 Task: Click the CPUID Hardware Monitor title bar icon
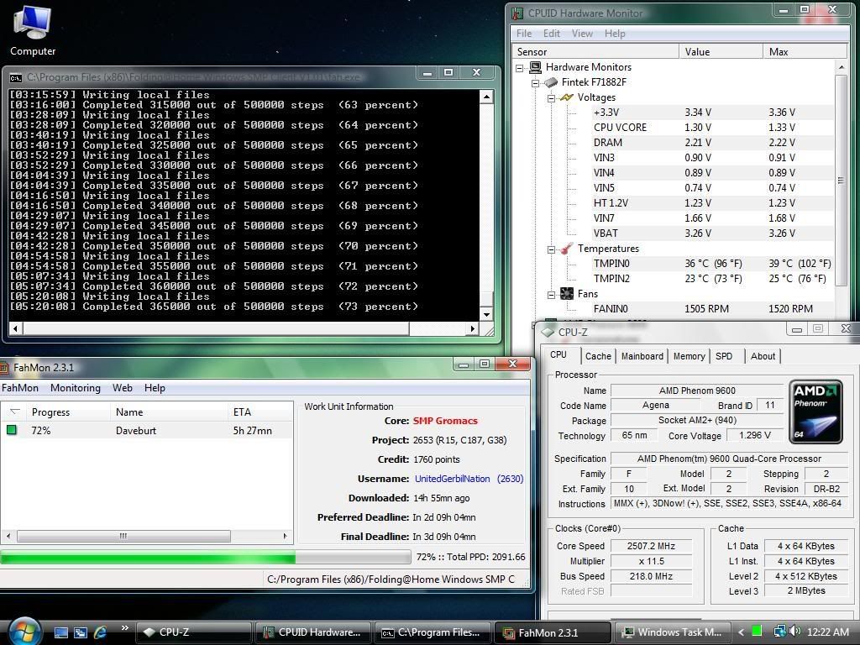(x=517, y=13)
